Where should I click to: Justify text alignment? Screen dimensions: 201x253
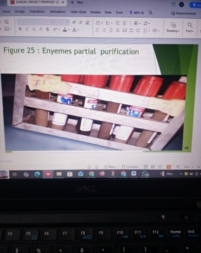coord(118,30)
